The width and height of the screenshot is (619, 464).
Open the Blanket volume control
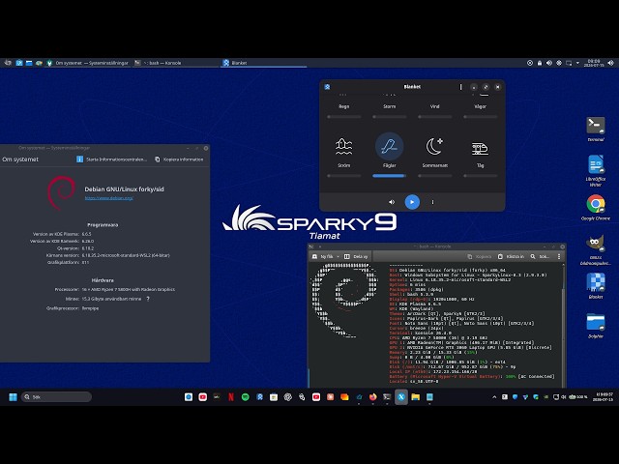click(x=392, y=202)
